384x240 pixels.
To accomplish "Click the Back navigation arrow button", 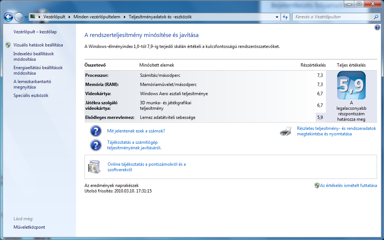I will (8, 17).
